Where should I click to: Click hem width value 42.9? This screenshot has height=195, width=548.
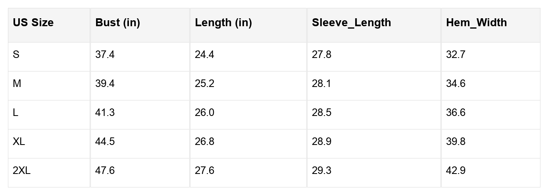[x=456, y=170]
